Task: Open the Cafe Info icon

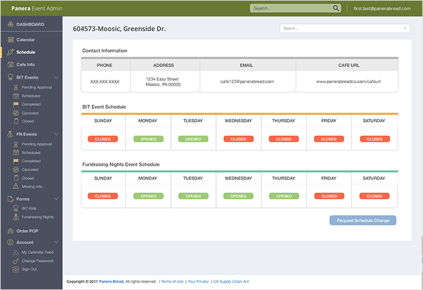Action: [10, 64]
